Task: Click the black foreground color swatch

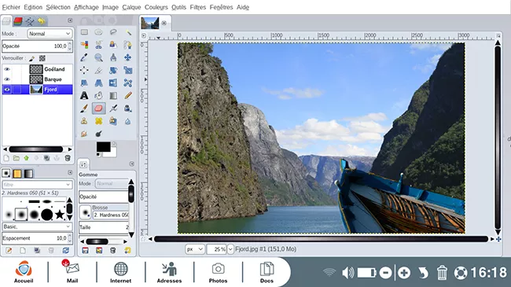Action: coord(103,147)
